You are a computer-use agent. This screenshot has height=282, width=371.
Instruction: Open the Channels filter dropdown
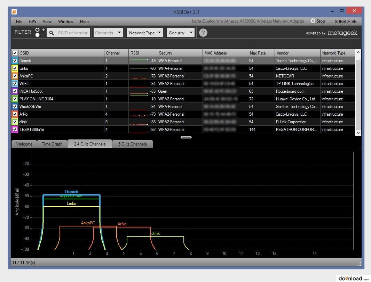point(108,33)
